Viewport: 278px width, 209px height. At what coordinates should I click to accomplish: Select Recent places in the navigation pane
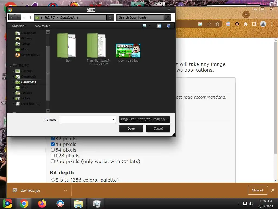30,55
